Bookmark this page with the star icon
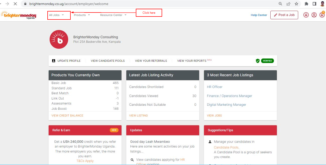The height and width of the screenshot is (165, 326). pos(296,4)
